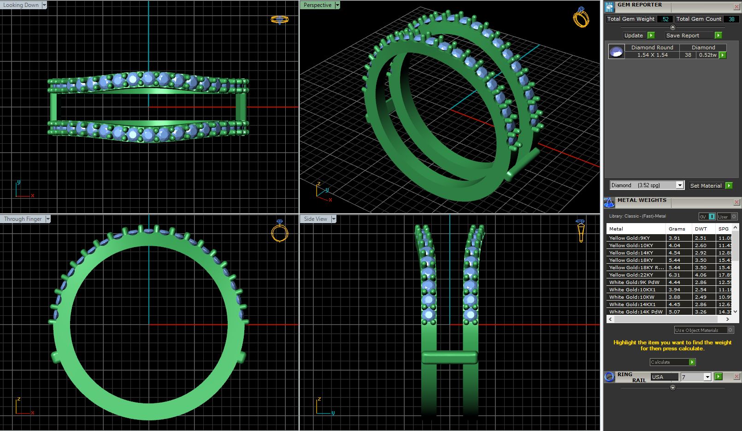Image resolution: width=742 pixels, height=431 pixels.
Task: Click the Gem Reporter panel icon
Action: 609,7
